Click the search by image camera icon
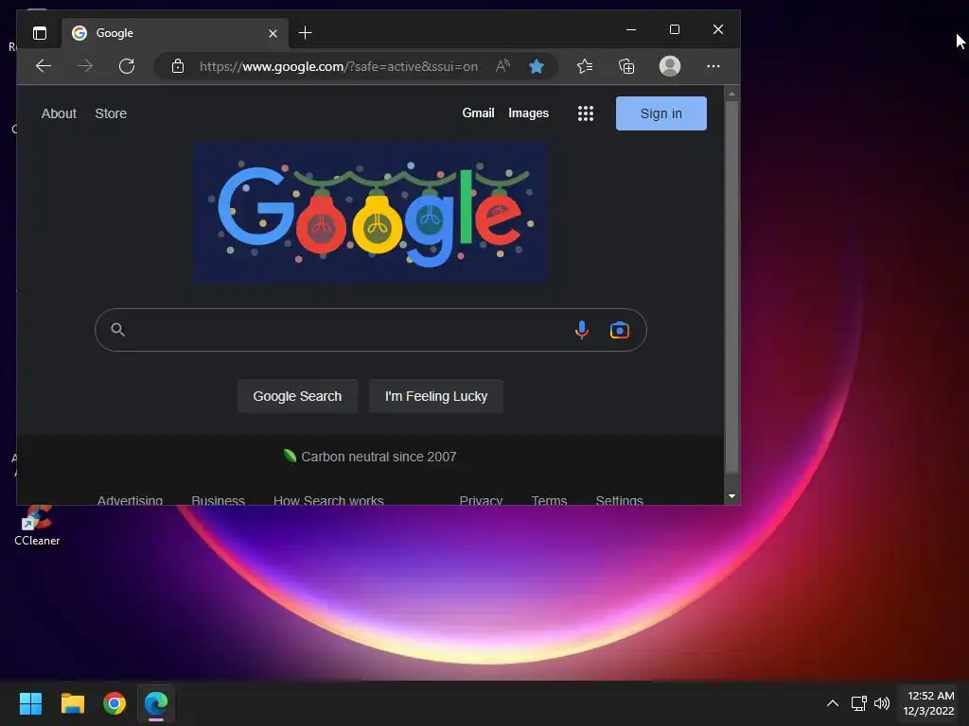The image size is (969, 726). click(619, 330)
